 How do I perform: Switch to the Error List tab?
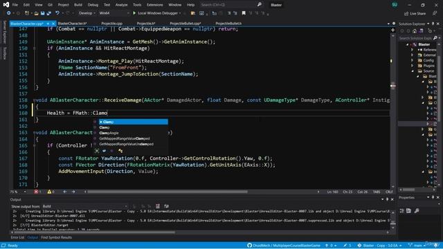(17, 237)
